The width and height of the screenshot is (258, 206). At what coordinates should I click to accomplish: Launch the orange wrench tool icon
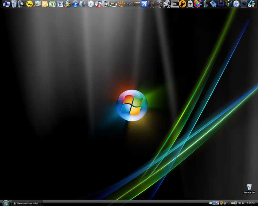(183, 4)
